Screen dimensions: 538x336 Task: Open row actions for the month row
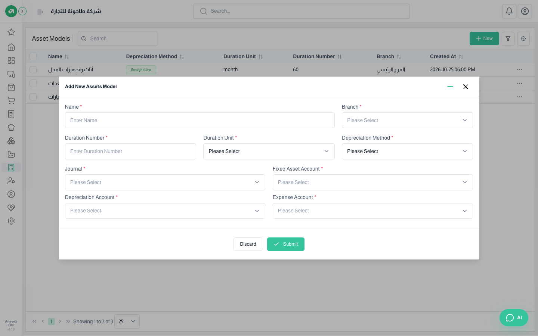tap(520, 70)
